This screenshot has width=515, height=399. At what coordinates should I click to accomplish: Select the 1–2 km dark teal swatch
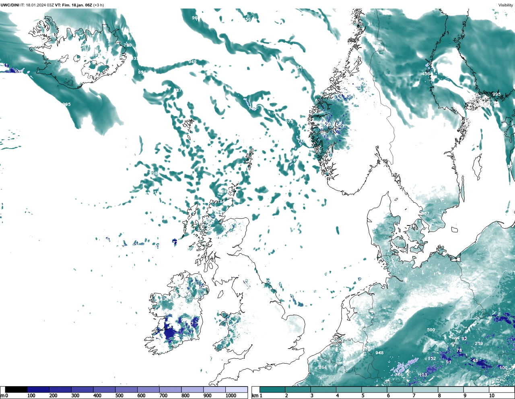[x=272, y=389]
